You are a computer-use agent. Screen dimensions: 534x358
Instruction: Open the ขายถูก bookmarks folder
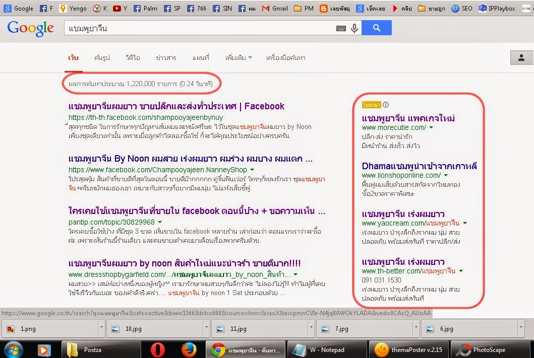[432, 9]
